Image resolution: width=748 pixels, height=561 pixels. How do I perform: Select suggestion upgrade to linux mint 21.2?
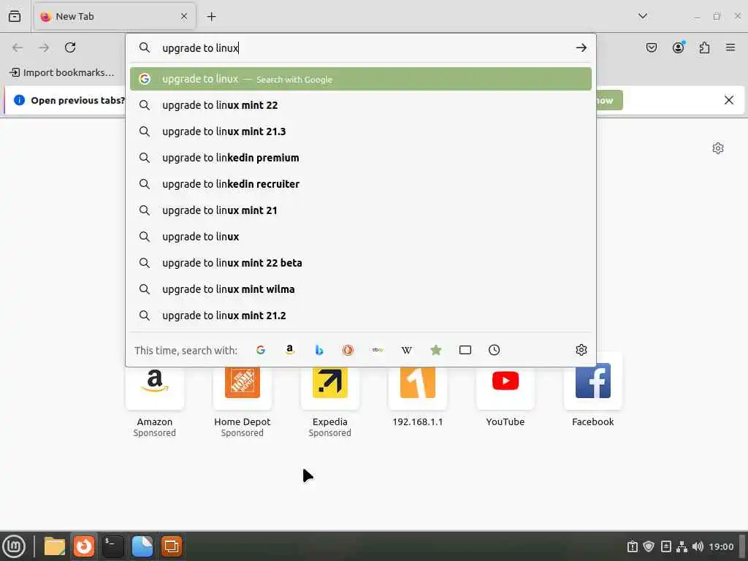(360, 316)
